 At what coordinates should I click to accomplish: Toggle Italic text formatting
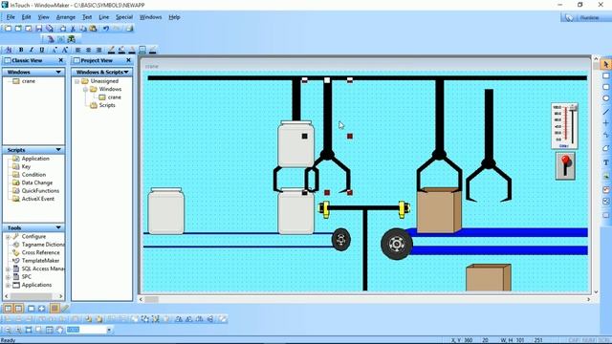pos(32,50)
